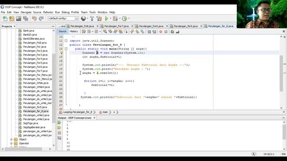Screen dimensions: 287x161
Task: Click the Projects horizontal scrollbar
Action: click(x=23, y=149)
